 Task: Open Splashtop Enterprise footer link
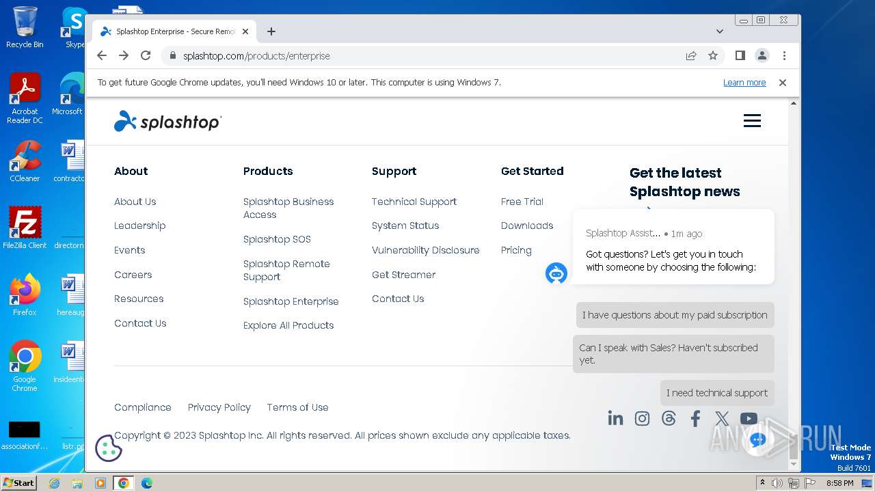[x=291, y=301]
